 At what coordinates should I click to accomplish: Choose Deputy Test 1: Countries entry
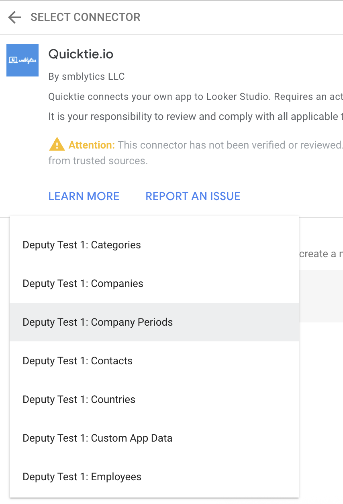tap(154, 399)
